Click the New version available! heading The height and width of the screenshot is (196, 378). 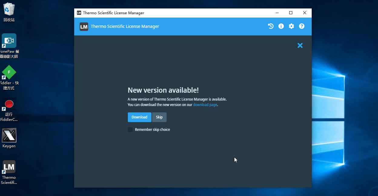(x=163, y=90)
